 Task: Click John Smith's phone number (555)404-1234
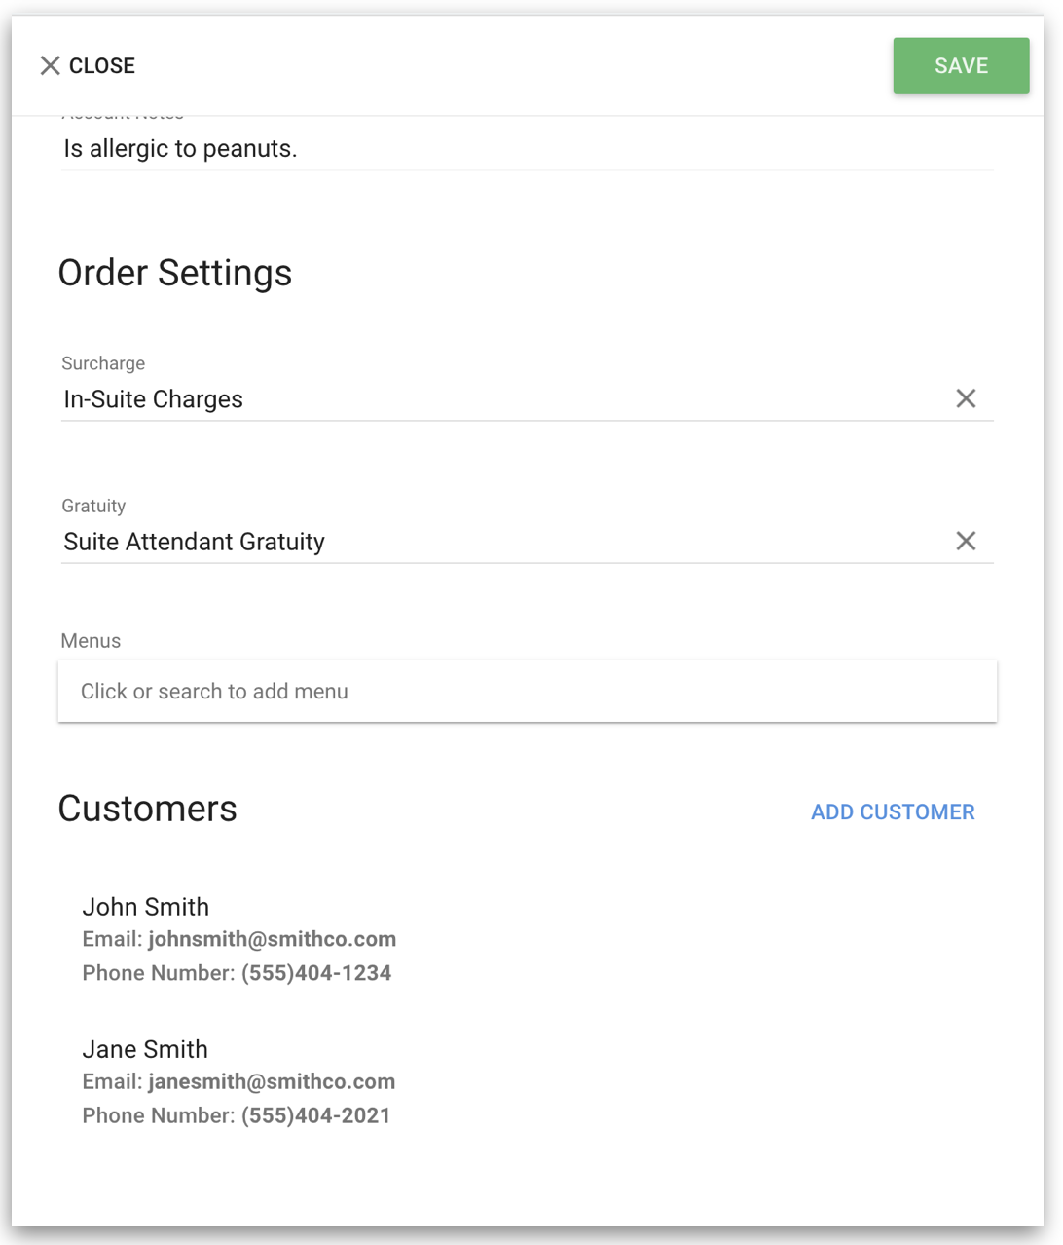coord(316,973)
